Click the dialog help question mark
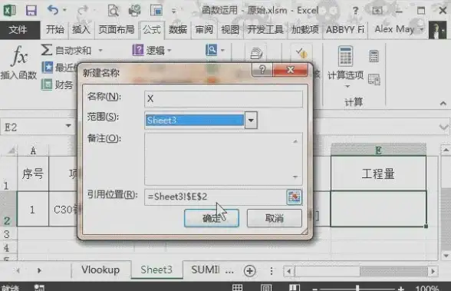The image size is (451, 291). click(262, 70)
